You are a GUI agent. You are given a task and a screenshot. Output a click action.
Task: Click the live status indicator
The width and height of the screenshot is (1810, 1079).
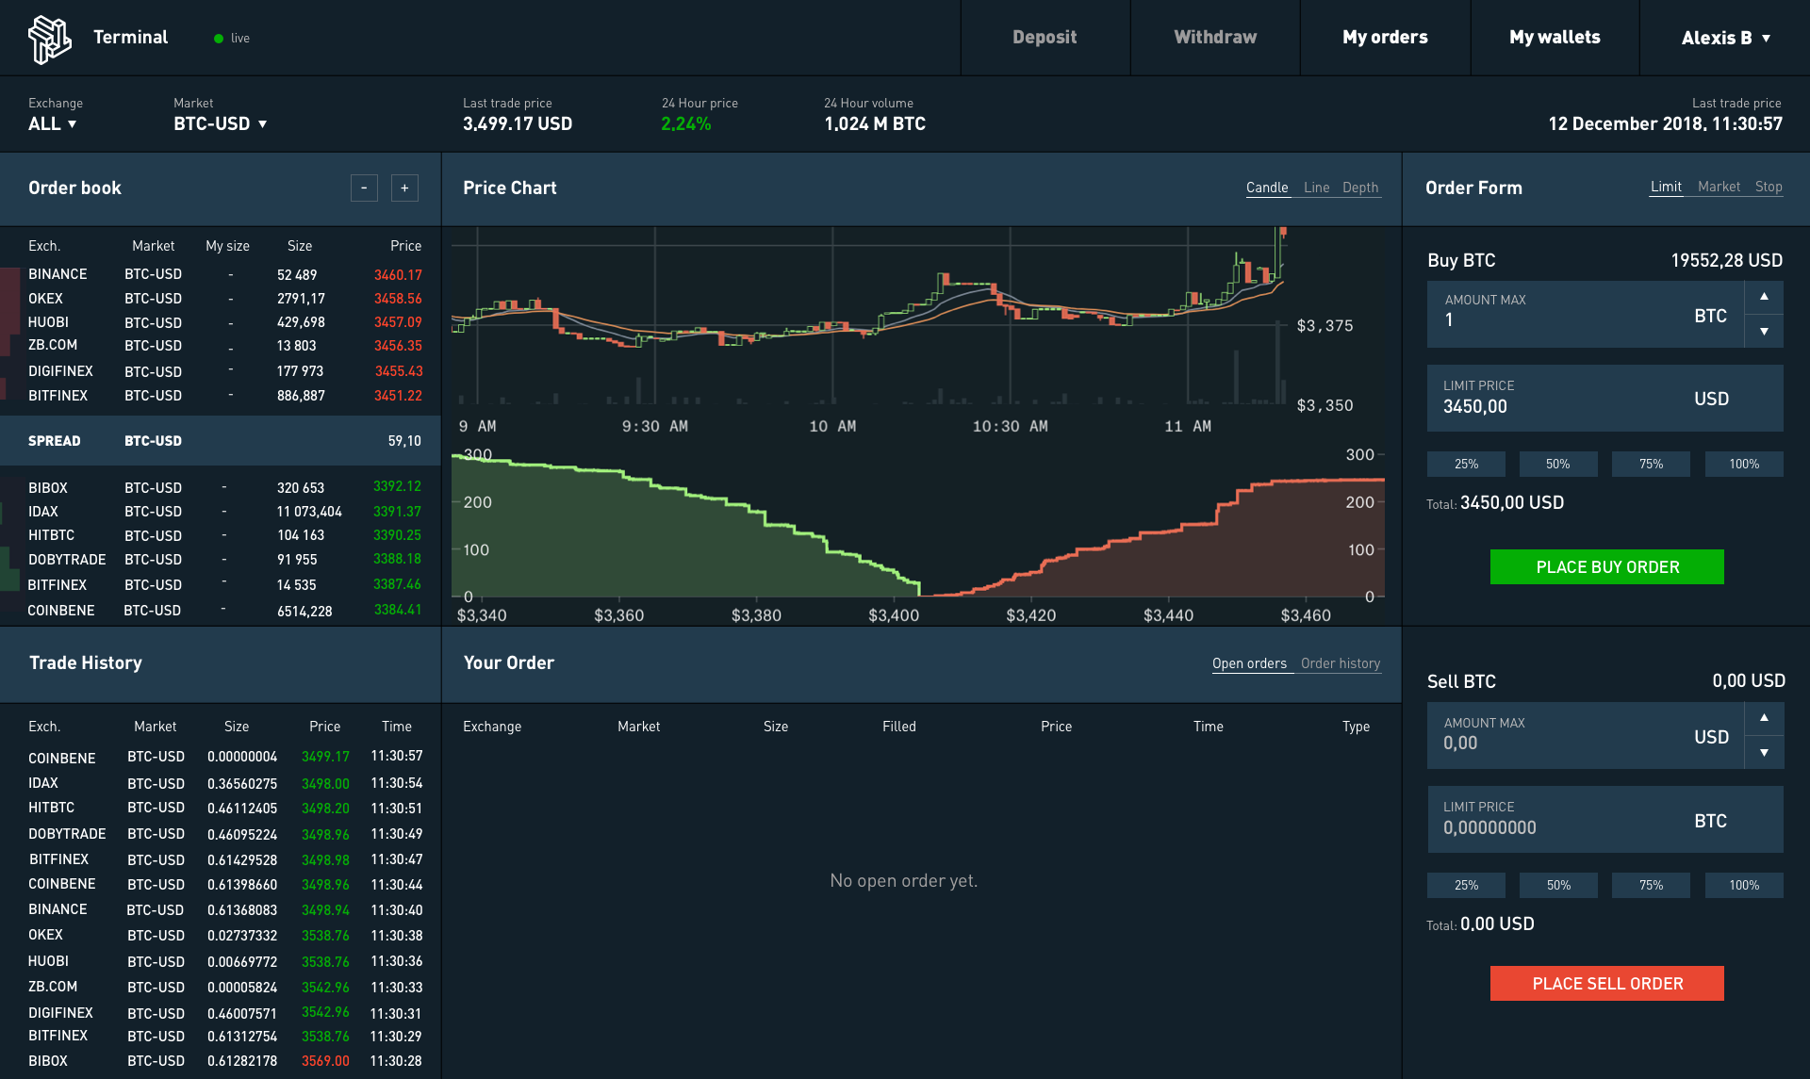tap(232, 39)
